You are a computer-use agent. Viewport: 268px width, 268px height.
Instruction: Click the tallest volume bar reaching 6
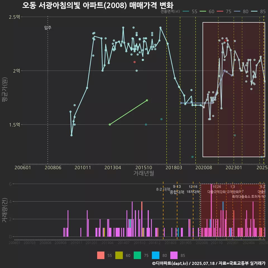pos(211,210)
